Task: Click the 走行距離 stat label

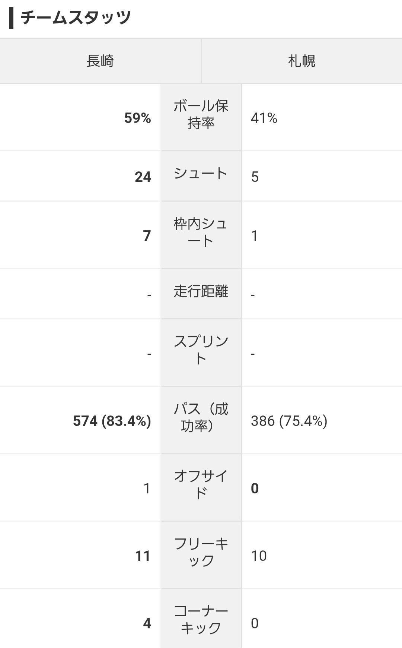Action: click(x=201, y=291)
